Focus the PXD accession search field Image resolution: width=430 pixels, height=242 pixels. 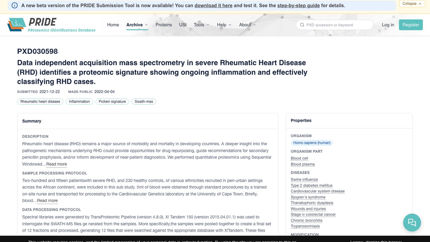click(x=335, y=25)
